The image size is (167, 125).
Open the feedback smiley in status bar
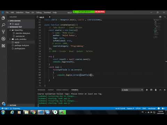[x=159, y=108]
